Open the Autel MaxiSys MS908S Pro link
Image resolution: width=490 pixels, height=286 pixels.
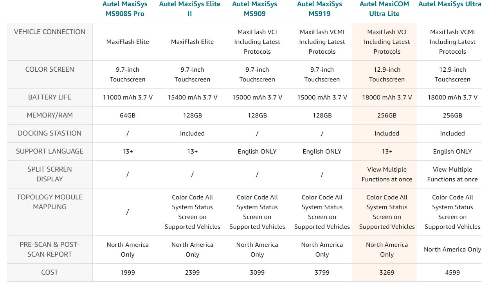tap(128, 9)
